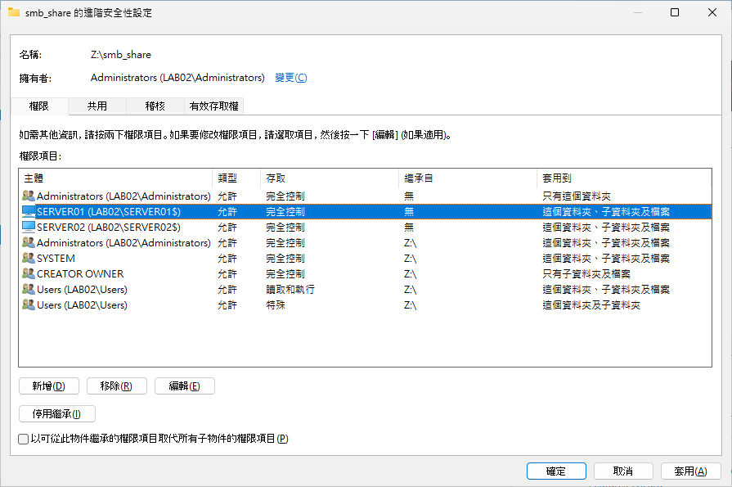
Task: Click the 移除(R) button
Action: coord(117,386)
